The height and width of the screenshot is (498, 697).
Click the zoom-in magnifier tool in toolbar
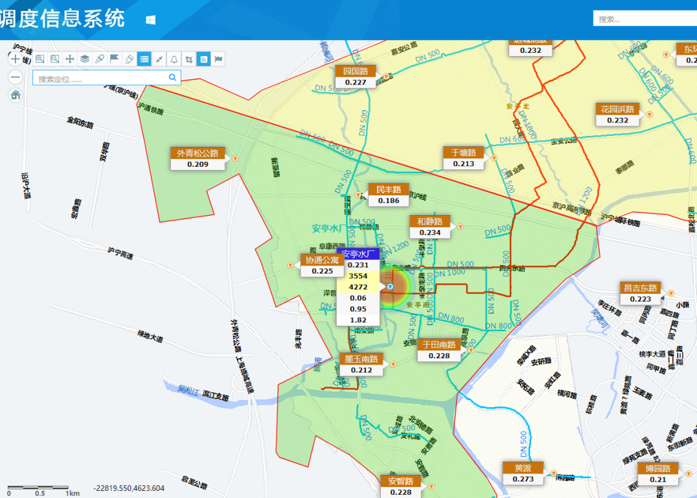[40, 59]
